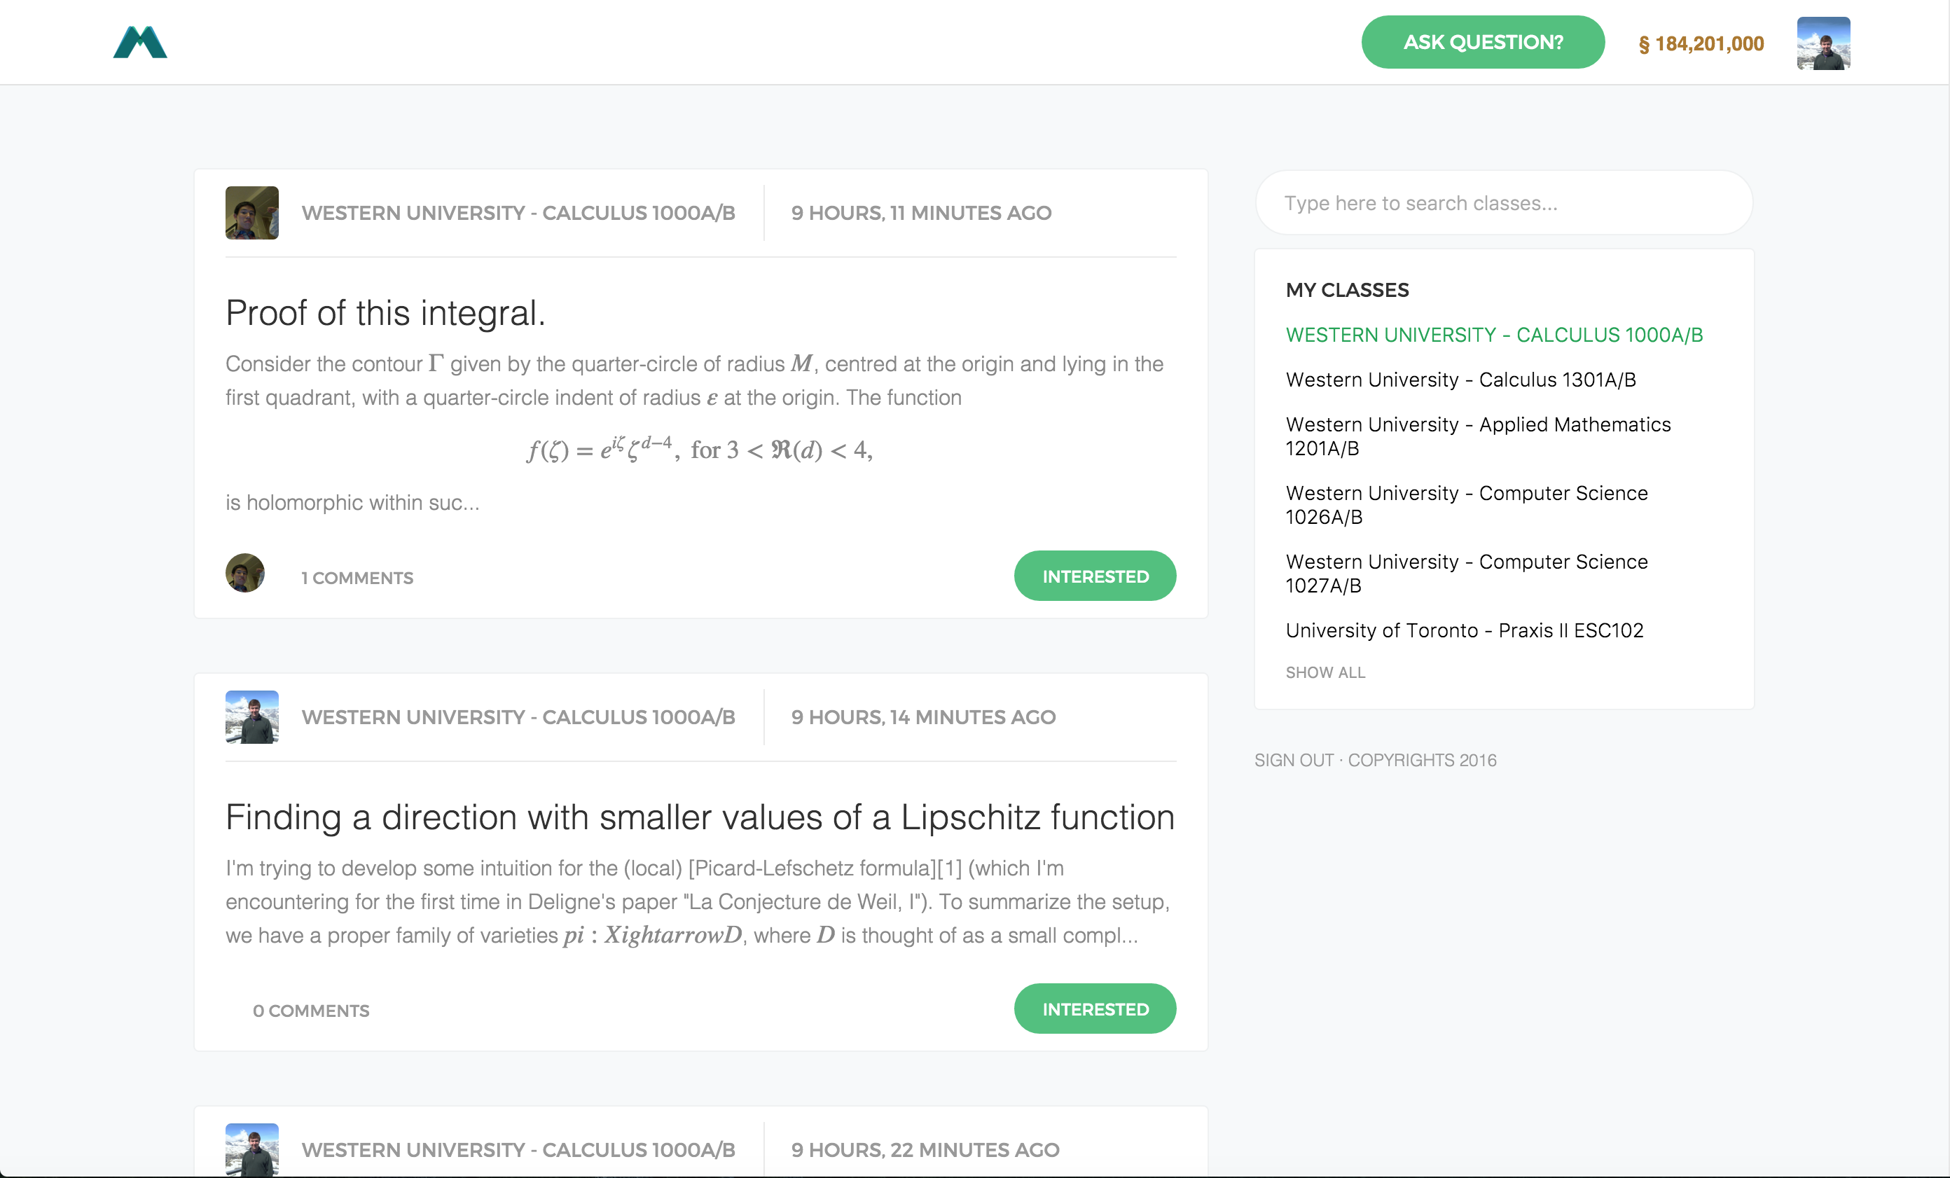This screenshot has height=1178, width=1950.
Task: Open the profile avatar in top header
Action: point(1823,43)
